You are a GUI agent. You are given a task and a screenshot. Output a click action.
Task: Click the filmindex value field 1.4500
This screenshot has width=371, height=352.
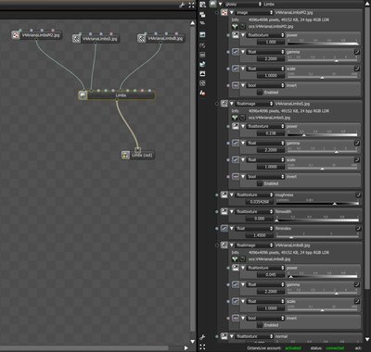pyautogui.click(x=260, y=235)
